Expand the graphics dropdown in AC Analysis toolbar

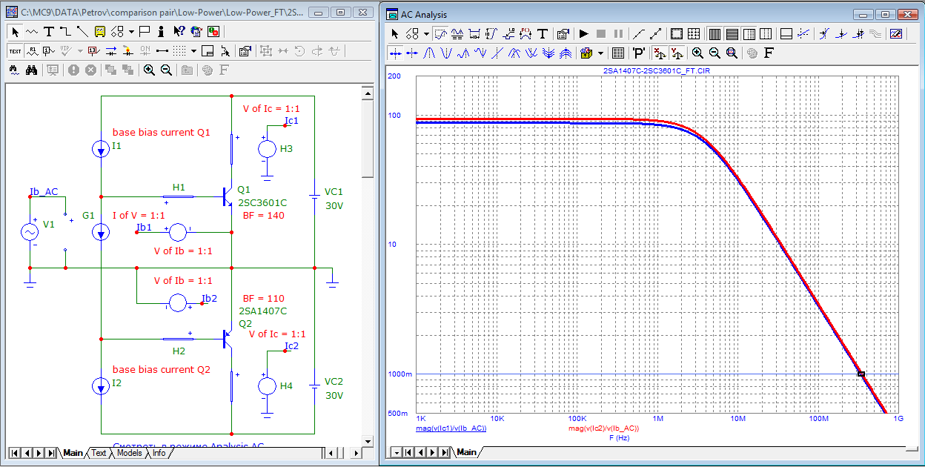click(426, 33)
